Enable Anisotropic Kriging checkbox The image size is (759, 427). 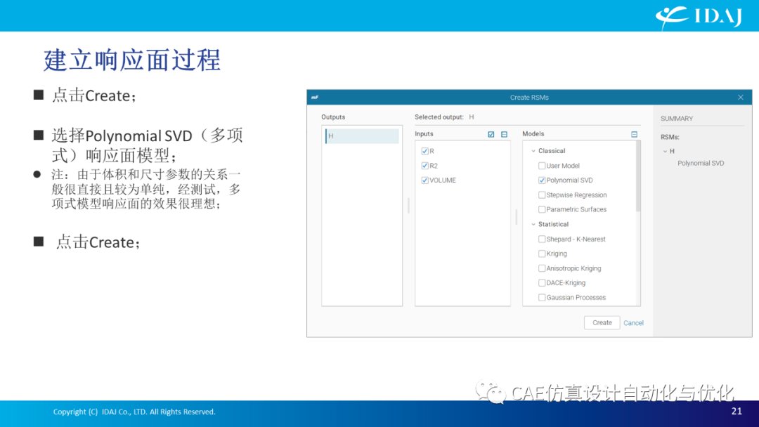click(542, 268)
